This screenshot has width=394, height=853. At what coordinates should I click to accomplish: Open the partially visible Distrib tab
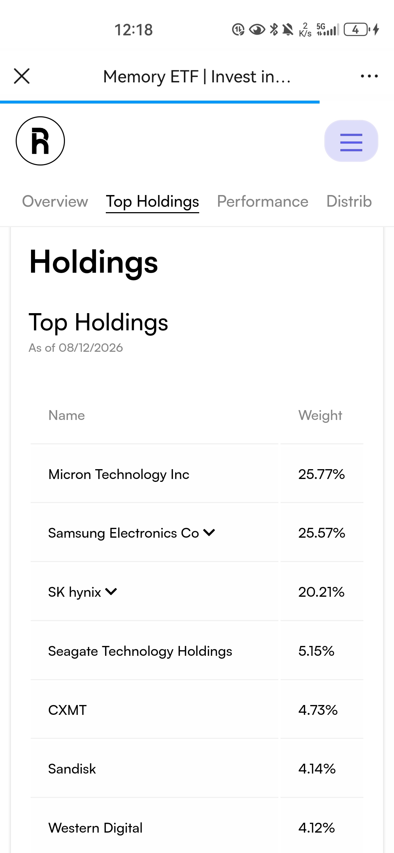[x=349, y=201]
